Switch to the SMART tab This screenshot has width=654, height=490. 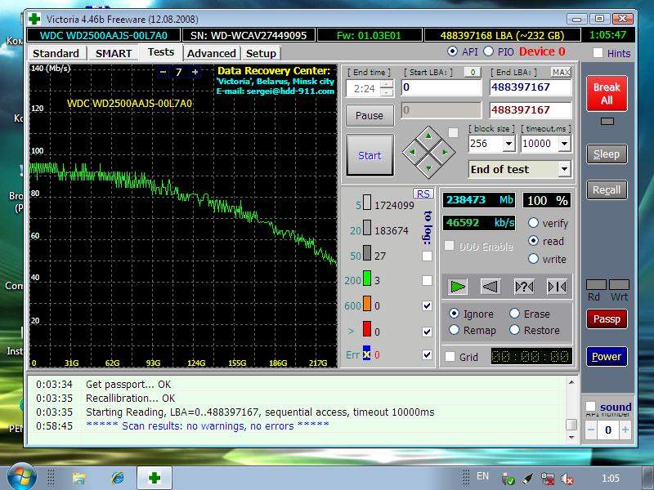pyautogui.click(x=114, y=53)
